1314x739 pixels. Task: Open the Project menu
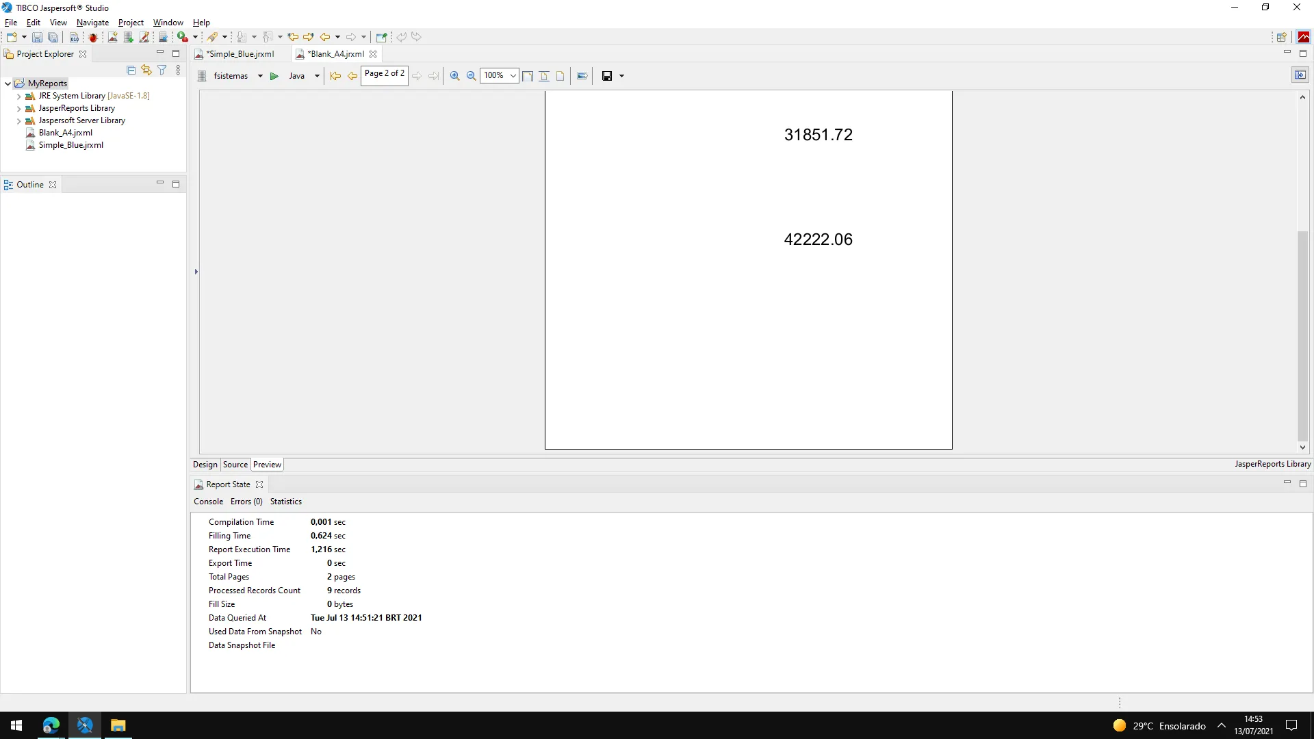click(x=130, y=23)
